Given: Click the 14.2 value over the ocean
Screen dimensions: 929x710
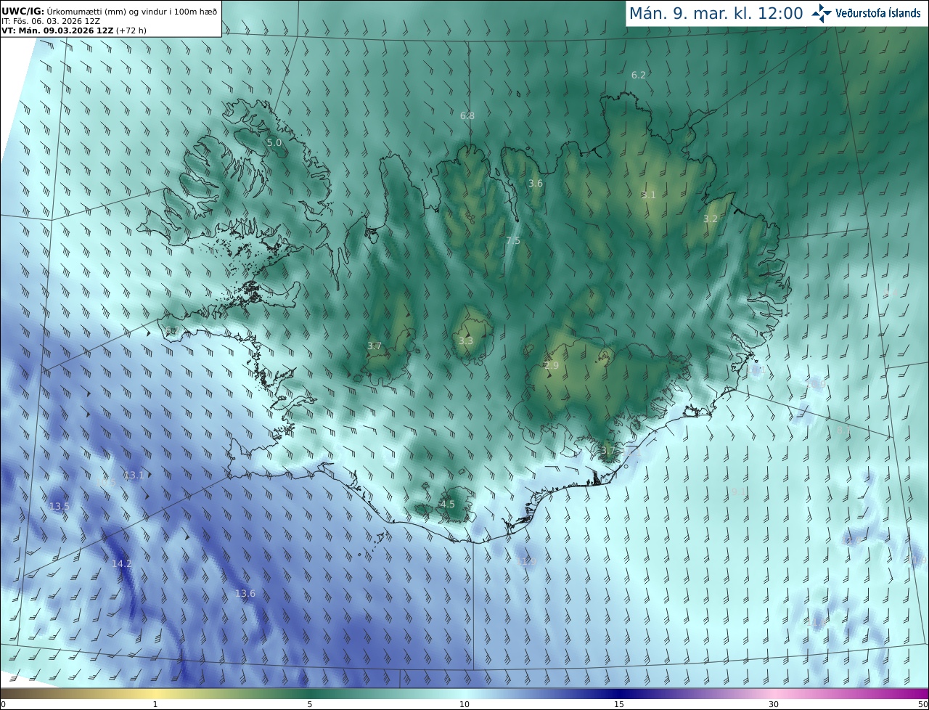Looking at the screenshot, I should click(122, 563).
